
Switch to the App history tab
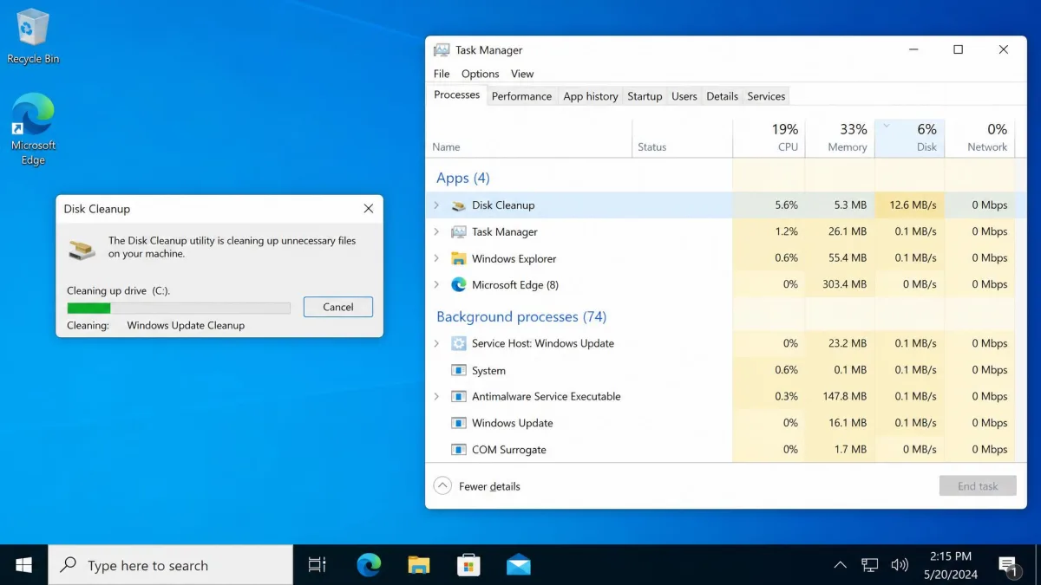591,96
